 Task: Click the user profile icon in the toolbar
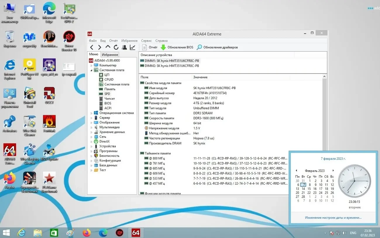pyautogui.click(x=124, y=47)
